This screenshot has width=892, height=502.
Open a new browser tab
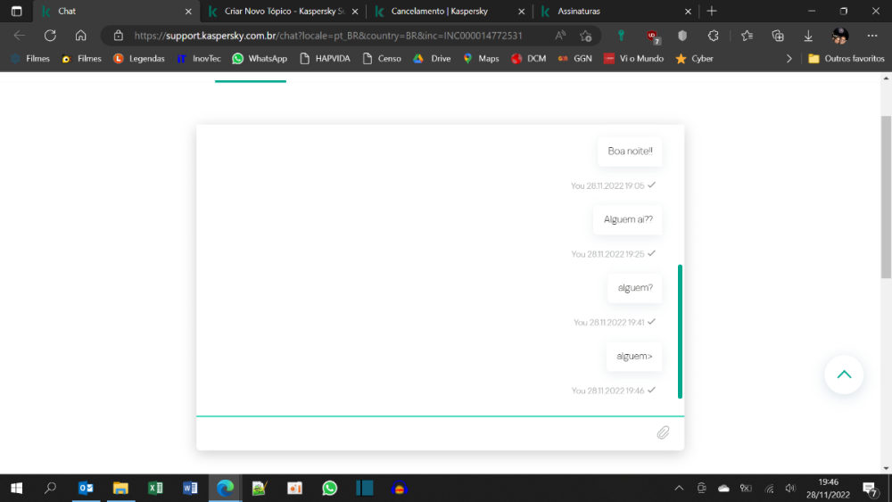click(712, 12)
